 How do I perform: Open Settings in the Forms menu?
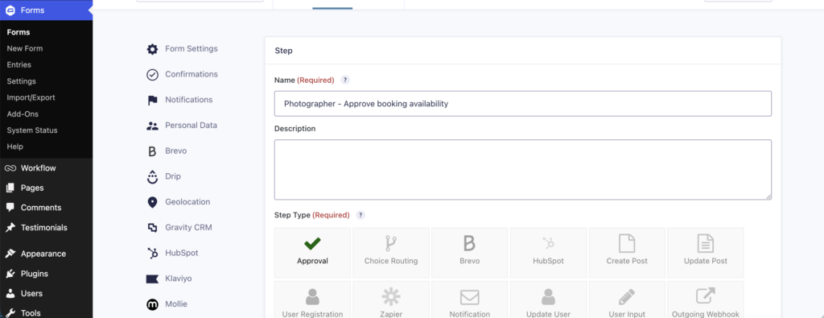point(21,81)
